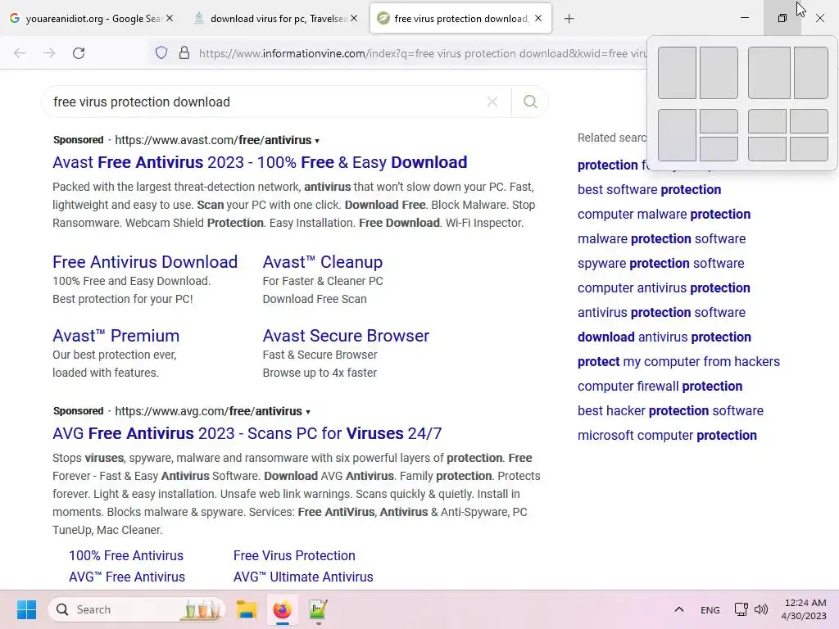Screen dimensions: 839x629
Task: Clear the search box with X icon
Action: pyautogui.click(x=492, y=102)
